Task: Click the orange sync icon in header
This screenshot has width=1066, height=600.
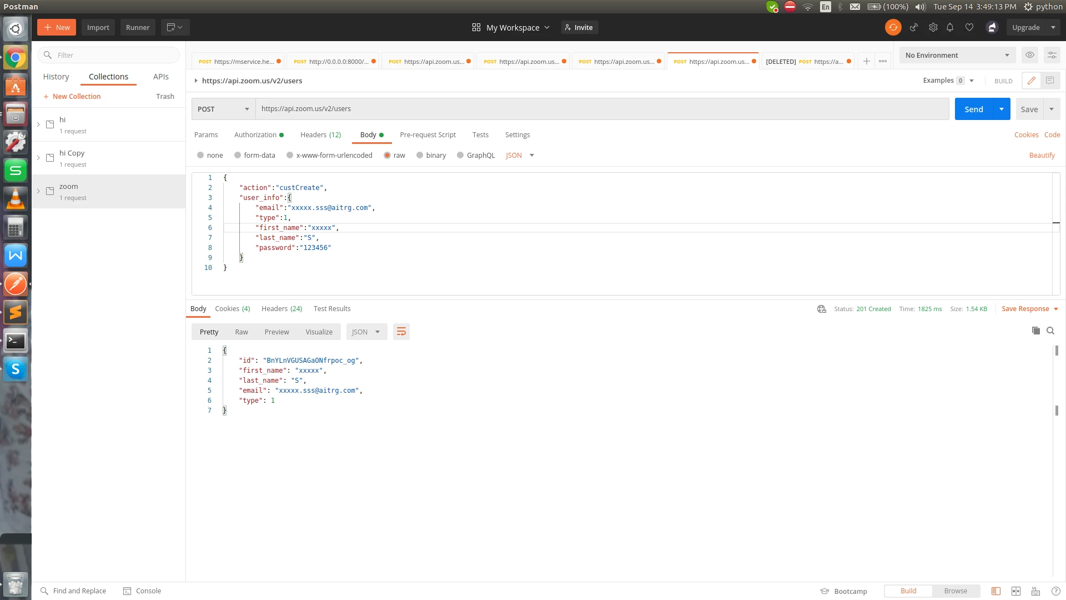Action: pos(893,27)
